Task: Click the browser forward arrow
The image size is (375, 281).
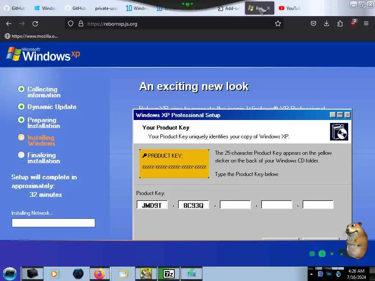Action: point(22,24)
